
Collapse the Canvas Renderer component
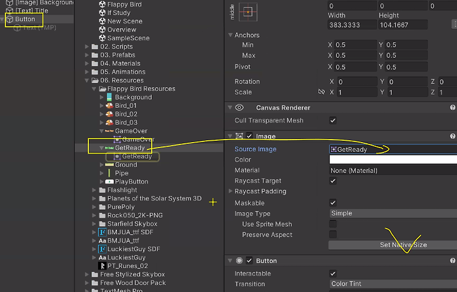pyautogui.click(x=230, y=108)
